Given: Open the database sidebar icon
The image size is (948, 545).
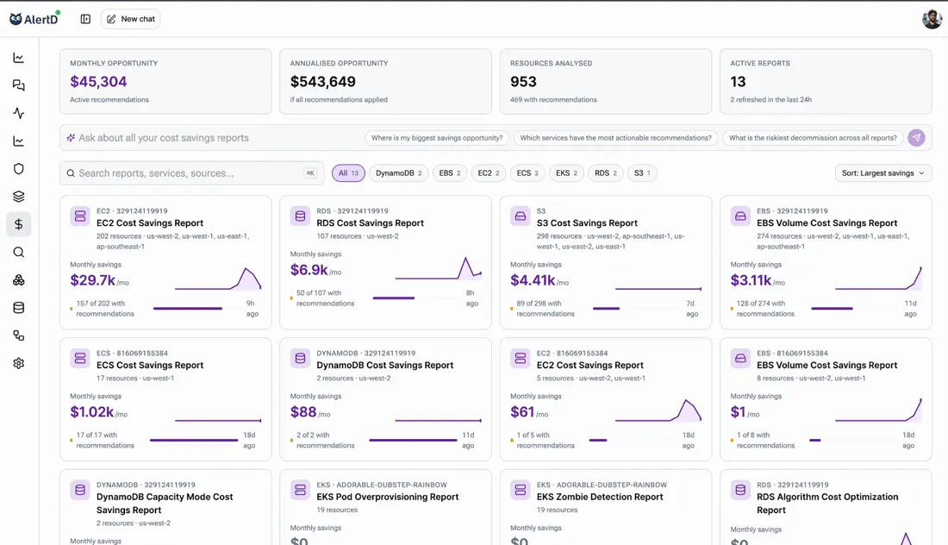Looking at the screenshot, I should (19, 308).
